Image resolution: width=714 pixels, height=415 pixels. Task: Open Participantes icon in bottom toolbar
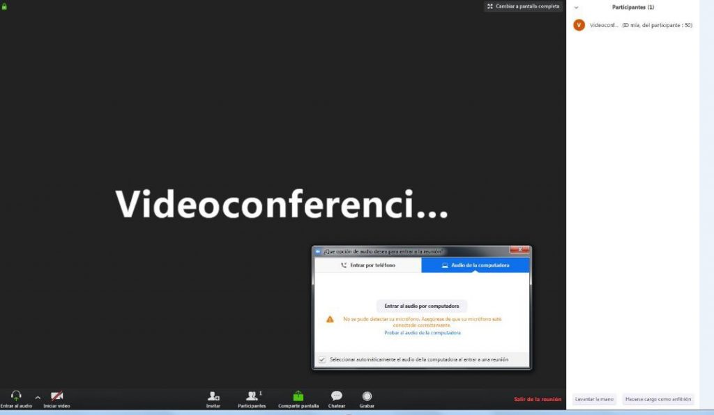point(252,396)
